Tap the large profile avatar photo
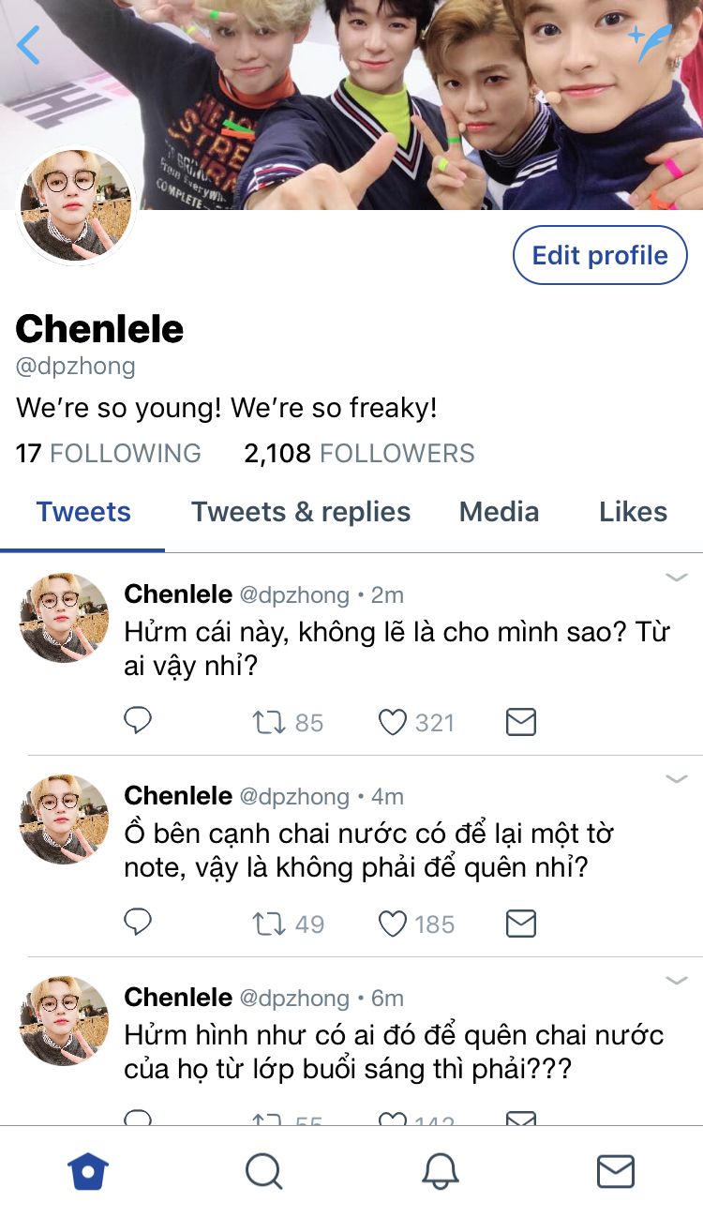Viewport: 703px width, 1217px height. point(77,204)
